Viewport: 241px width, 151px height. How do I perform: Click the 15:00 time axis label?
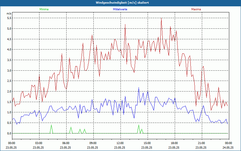[148, 143]
